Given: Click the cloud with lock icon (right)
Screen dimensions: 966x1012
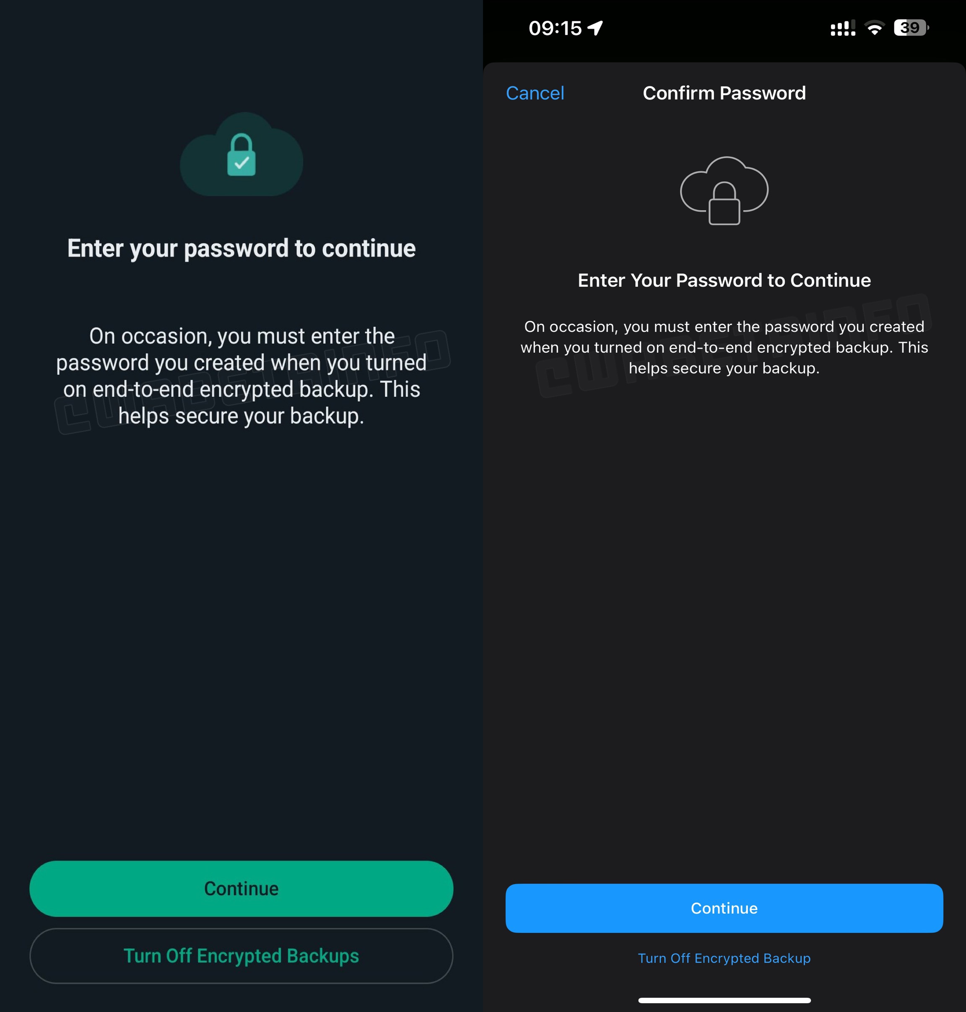Looking at the screenshot, I should 723,192.
